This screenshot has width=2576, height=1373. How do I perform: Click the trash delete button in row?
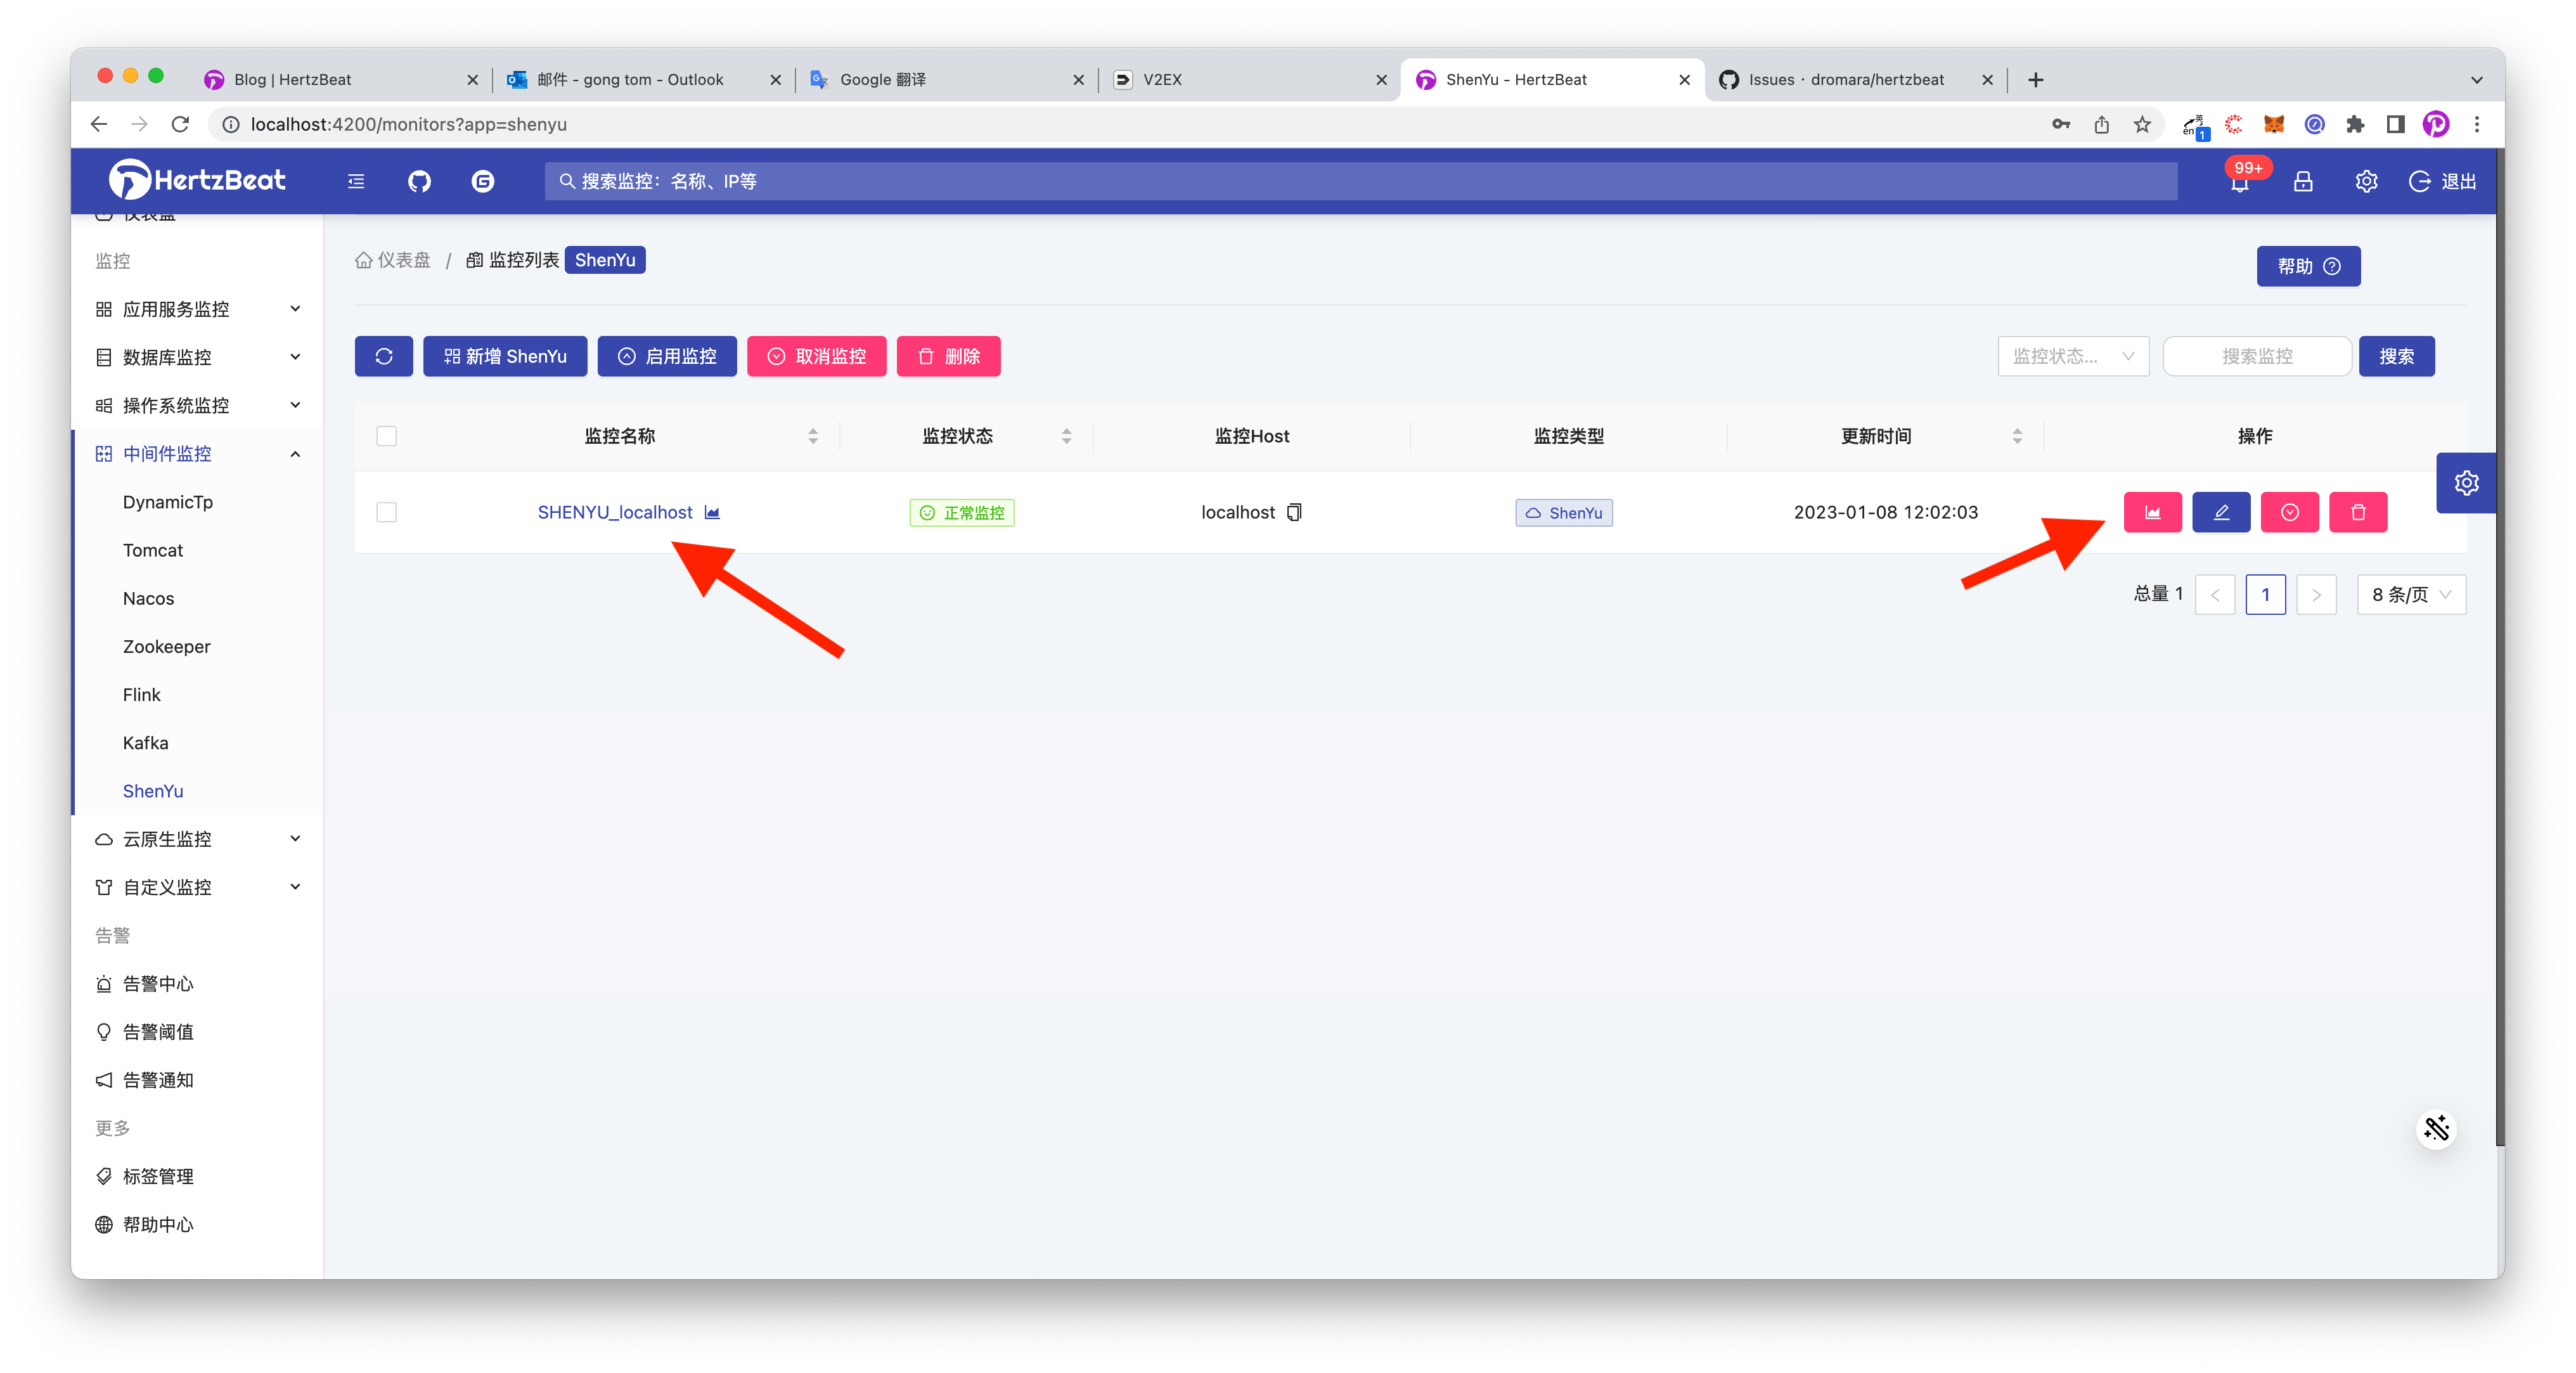point(2358,512)
